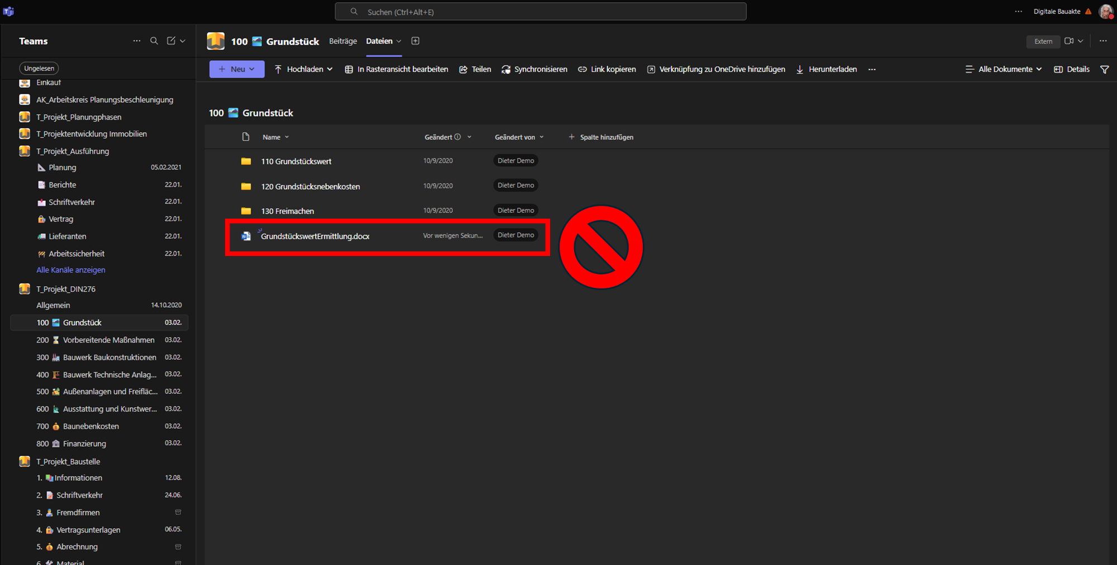Click the video meeting camera icon
Image resolution: width=1117 pixels, height=565 pixels.
[x=1069, y=41]
